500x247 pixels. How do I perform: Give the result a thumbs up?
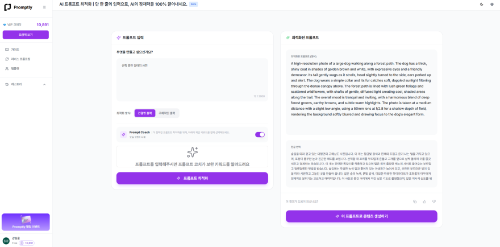pyautogui.click(x=424, y=201)
